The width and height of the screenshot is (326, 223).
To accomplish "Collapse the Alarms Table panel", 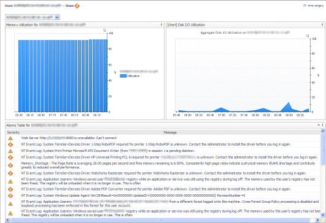I will [x=319, y=125].
